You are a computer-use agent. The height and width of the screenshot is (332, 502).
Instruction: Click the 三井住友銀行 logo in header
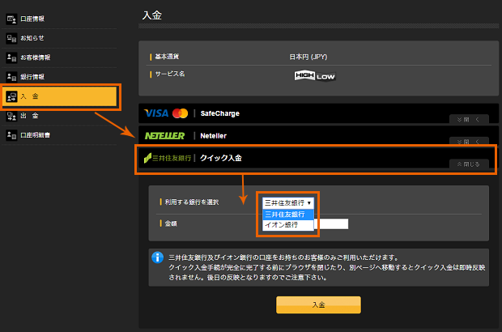click(167, 158)
